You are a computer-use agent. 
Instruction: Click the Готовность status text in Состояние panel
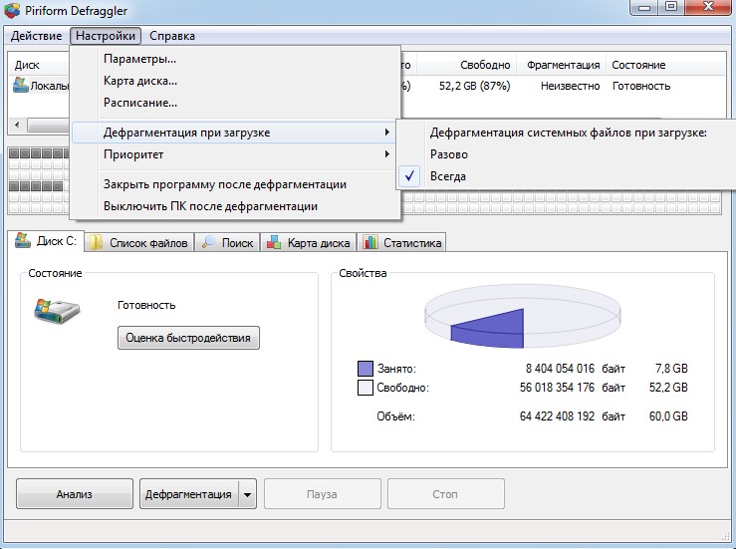(146, 305)
